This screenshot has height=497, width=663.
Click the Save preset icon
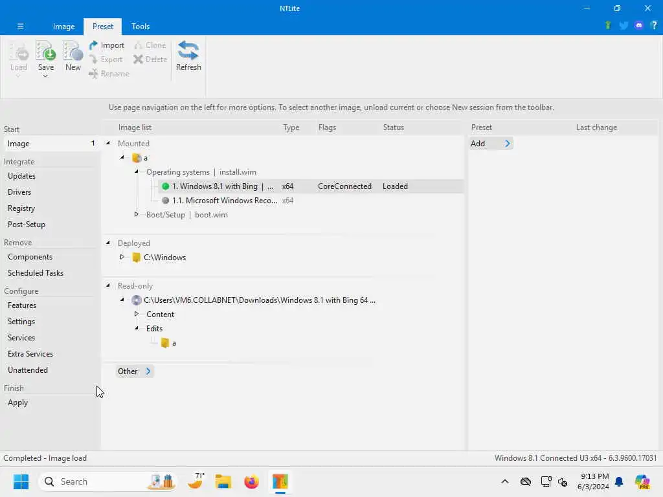point(46,52)
